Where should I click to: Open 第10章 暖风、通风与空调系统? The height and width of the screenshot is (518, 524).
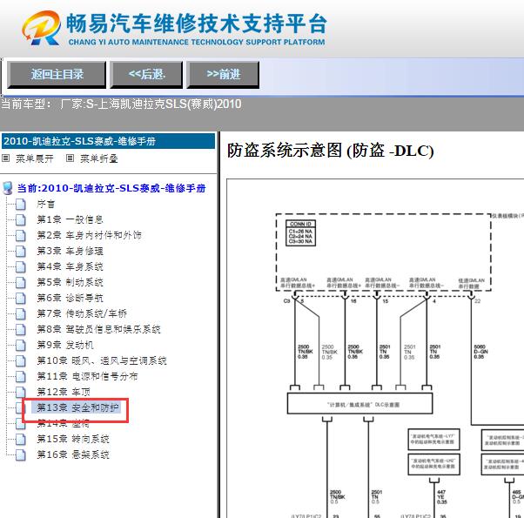tap(102, 360)
